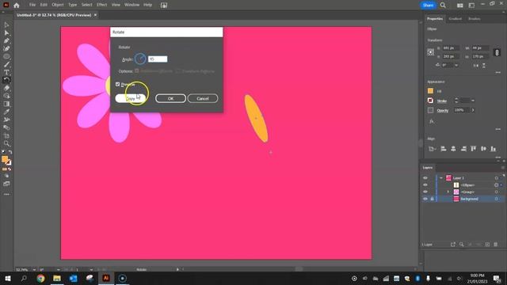Screen dimensions: 507x285
Task: Toggle Transform Patterns checkbox in Rotate dialog
Action: [177, 71]
